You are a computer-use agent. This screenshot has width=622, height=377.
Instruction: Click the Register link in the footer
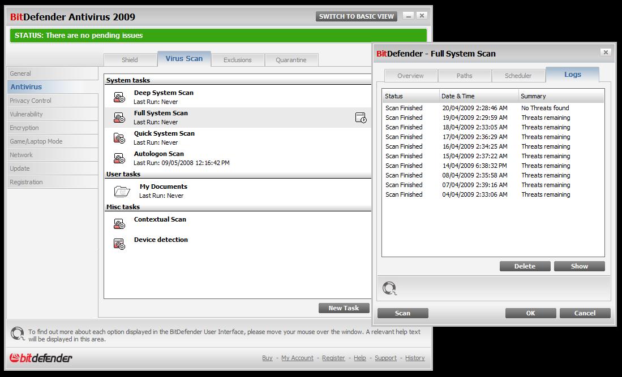click(333, 358)
